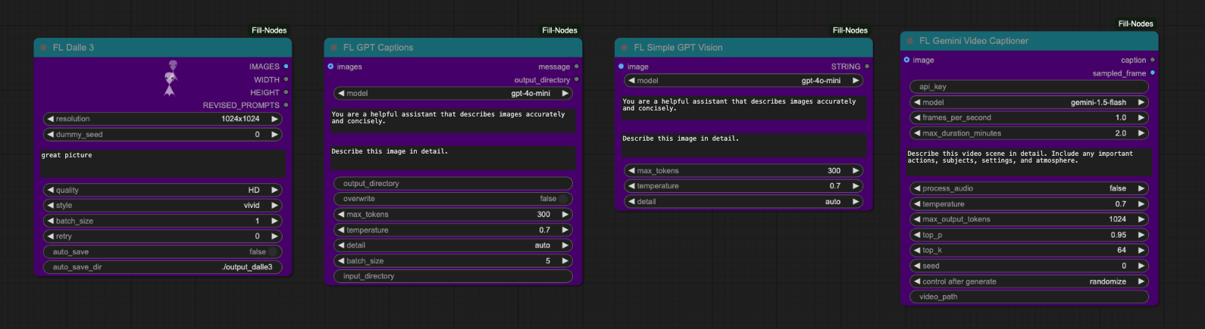
Task: Click the images input socket on FL GPT Captions
Action: coord(330,67)
